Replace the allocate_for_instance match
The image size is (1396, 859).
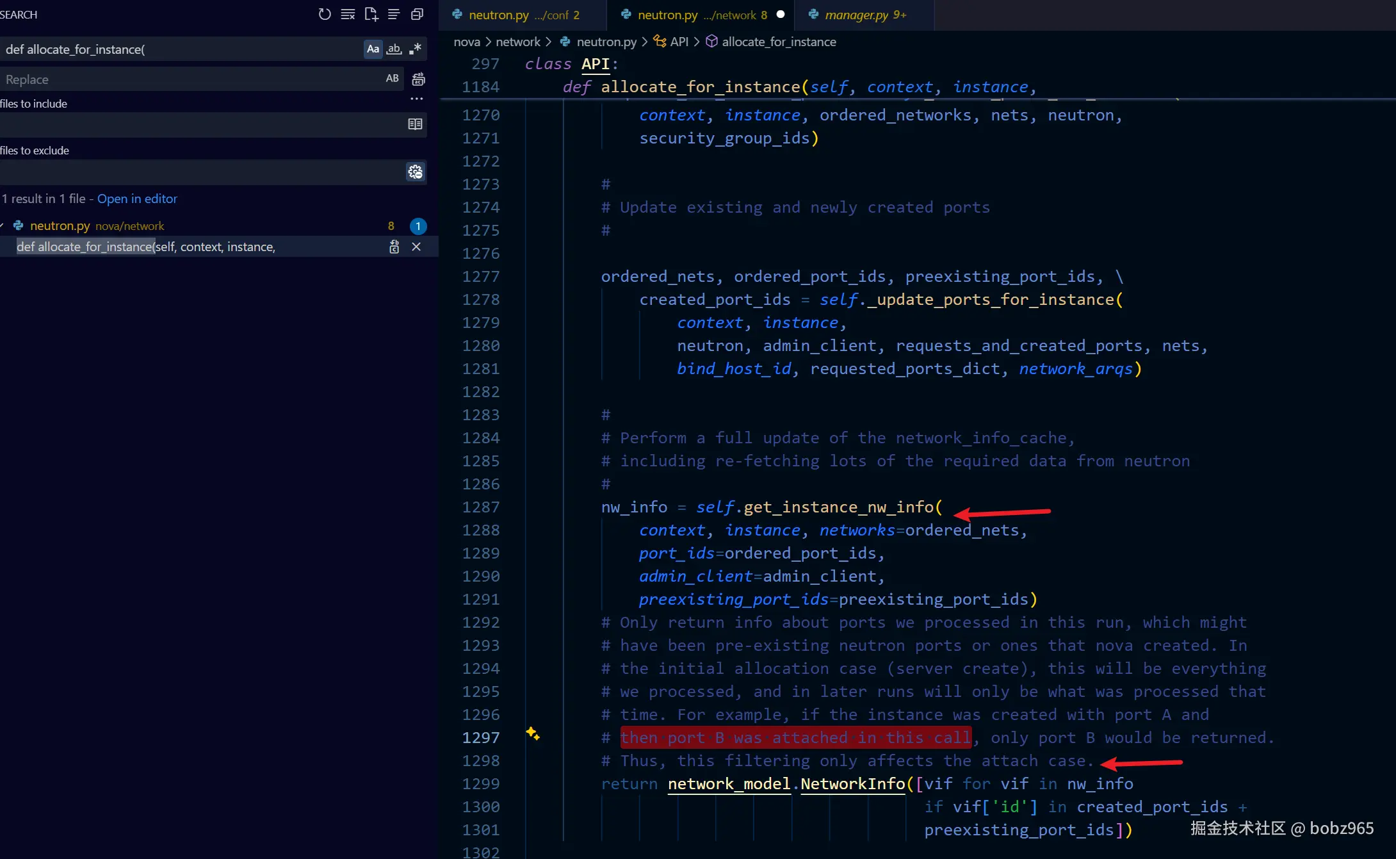click(x=394, y=247)
